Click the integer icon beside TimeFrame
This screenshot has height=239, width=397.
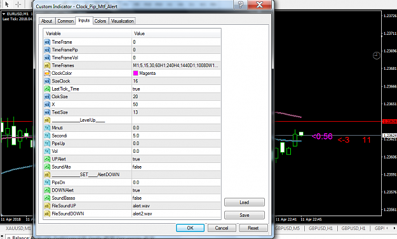pyautogui.click(x=47, y=42)
